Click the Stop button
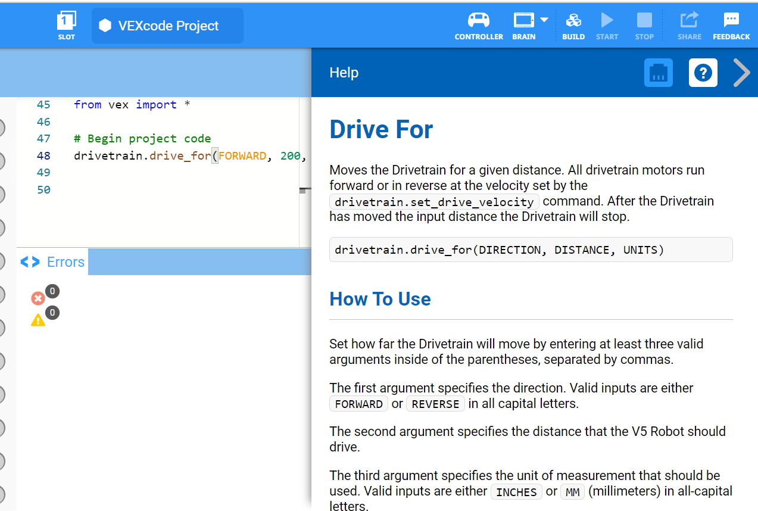The image size is (758, 511). [x=644, y=26]
